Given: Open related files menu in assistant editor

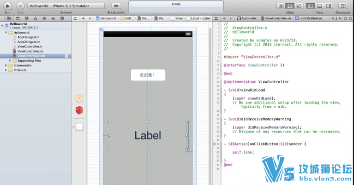Looking at the screenshot, I should click(216, 18).
